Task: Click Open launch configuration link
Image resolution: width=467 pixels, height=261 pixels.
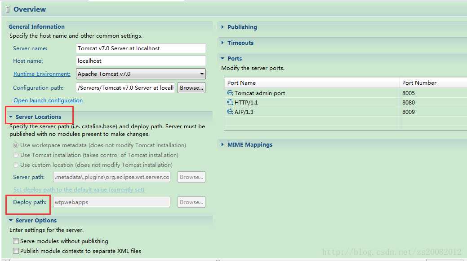Action: (x=48, y=100)
